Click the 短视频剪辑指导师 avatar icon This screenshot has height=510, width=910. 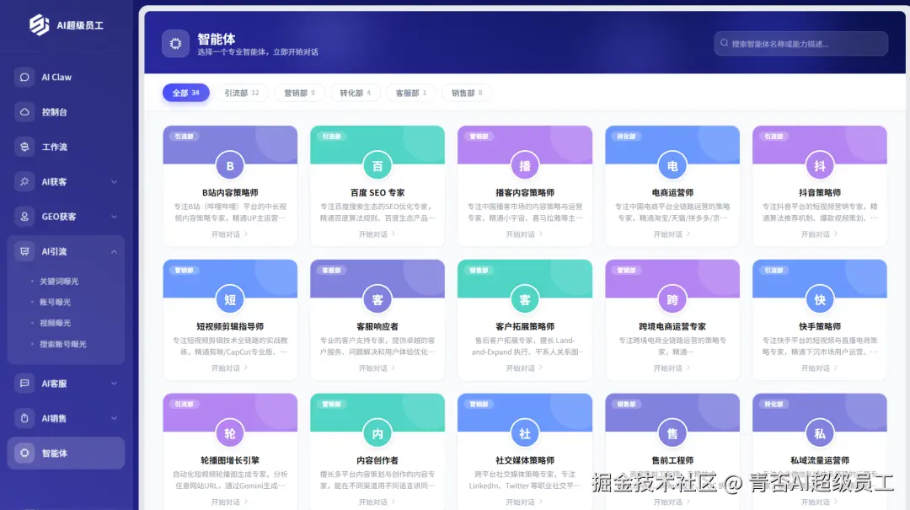click(x=230, y=299)
